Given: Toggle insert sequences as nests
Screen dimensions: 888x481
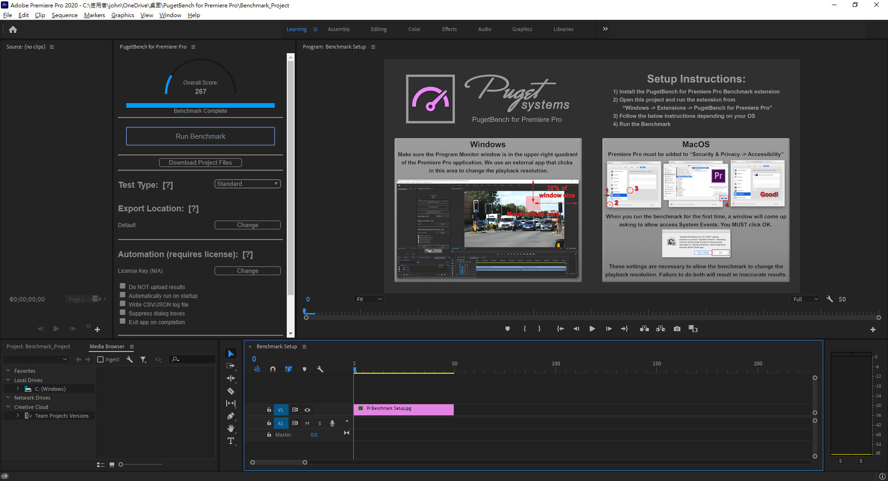Looking at the screenshot, I should pyautogui.click(x=257, y=369).
